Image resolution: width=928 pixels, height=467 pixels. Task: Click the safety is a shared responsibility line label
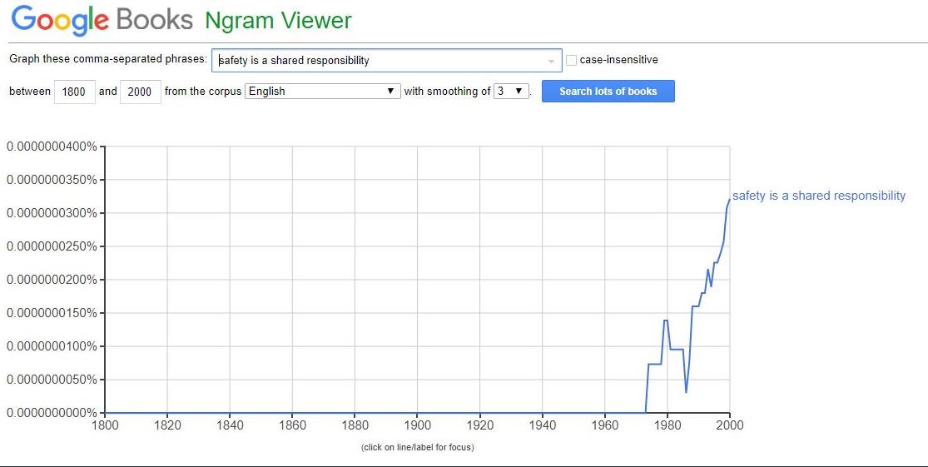coord(818,196)
